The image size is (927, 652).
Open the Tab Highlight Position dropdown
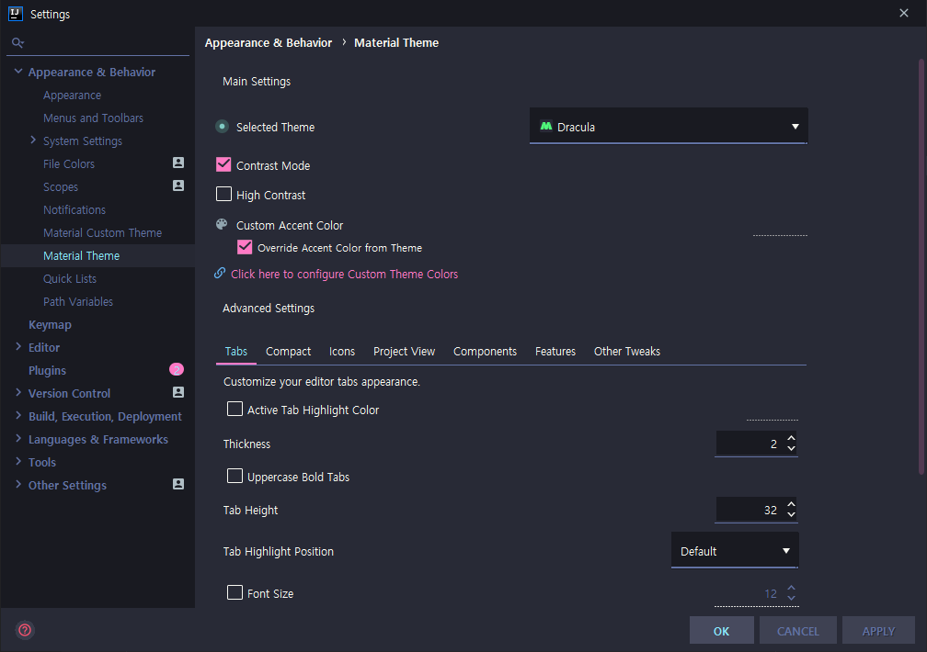point(735,550)
